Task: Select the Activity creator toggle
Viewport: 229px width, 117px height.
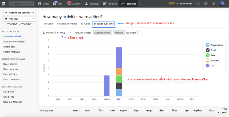Action: tap(83, 33)
